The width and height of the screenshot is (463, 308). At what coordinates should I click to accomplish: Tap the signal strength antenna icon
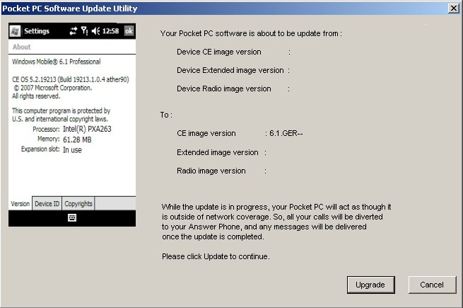click(x=85, y=31)
